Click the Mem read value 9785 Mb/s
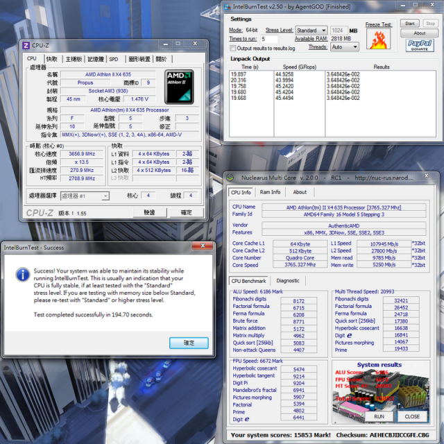Image resolution: width=444 pixels, height=444 pixels. tap(384, 257)
